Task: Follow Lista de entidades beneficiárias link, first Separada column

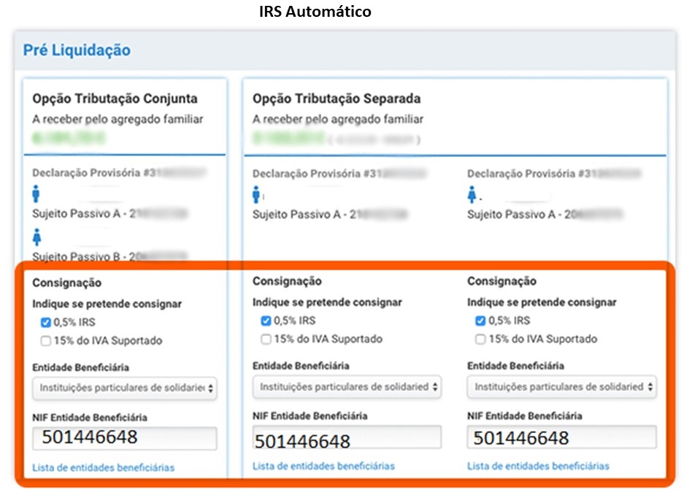Action: point(323,466)
